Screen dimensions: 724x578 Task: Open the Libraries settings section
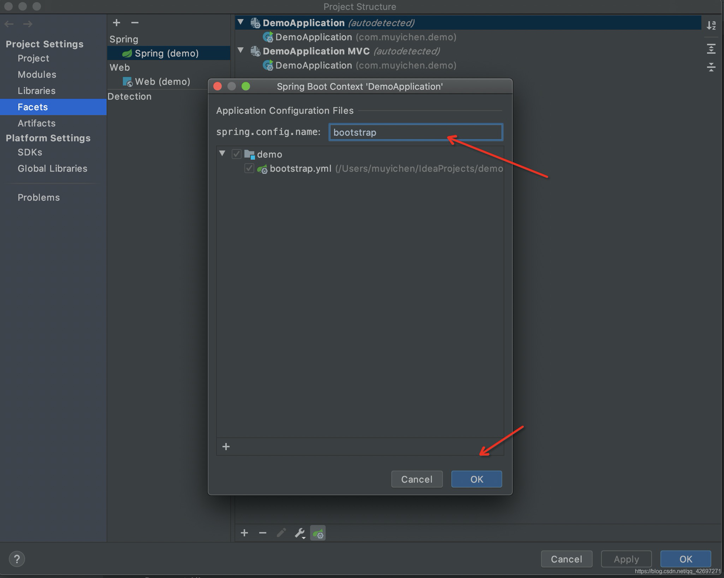tap(37, 91)
